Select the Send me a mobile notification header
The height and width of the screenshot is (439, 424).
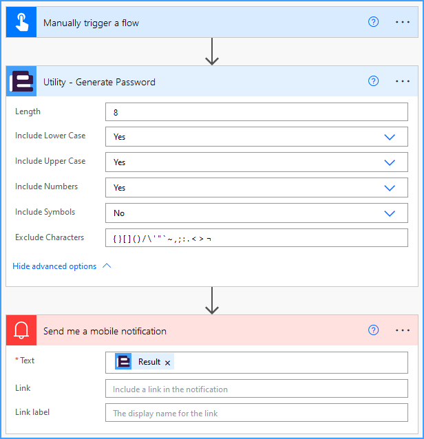tap(212, 330)
